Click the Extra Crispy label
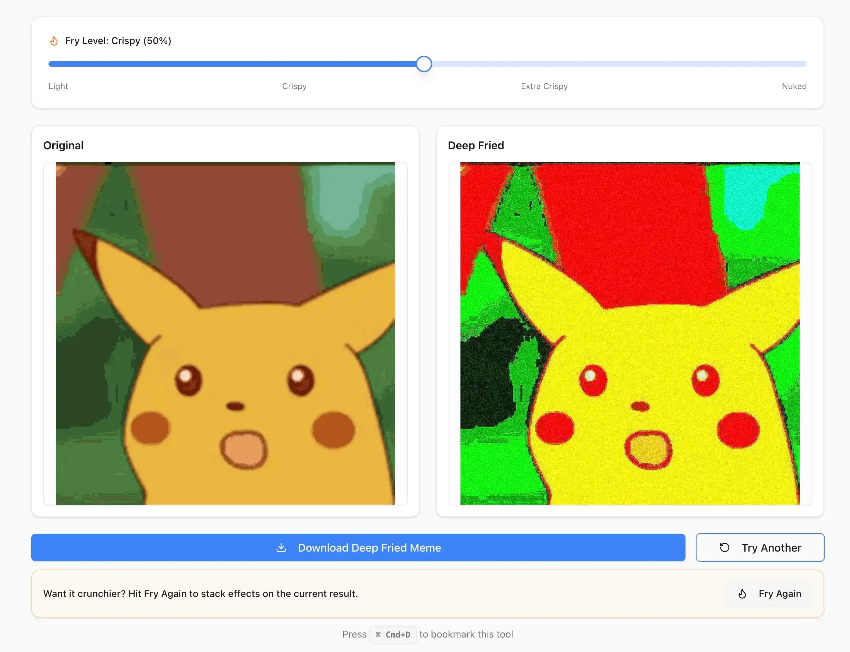850x652 pixels. 544,86
